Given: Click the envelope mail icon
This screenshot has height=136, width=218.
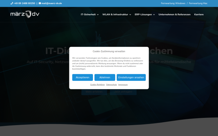Looking at the screenshot, I should (40, 3).
